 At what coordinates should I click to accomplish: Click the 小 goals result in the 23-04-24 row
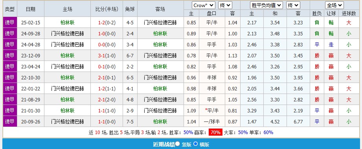(x=349, y=67)
